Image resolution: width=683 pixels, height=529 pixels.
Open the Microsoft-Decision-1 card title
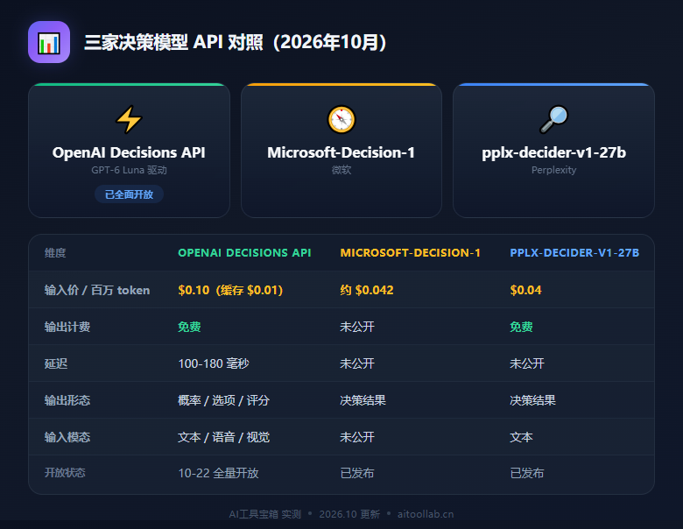click(341, 152)
